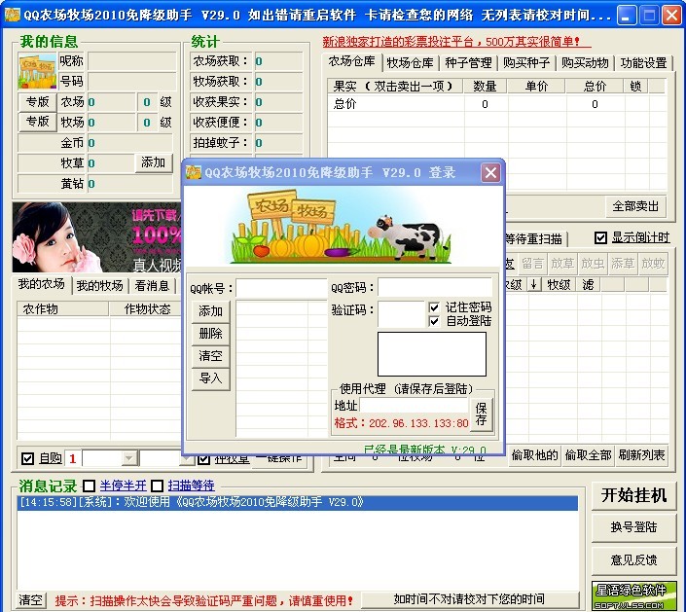Viewport: 686px width, 612px height.
Task: Click the 自购 quantity field showing 1
Action: coord(73,458)
